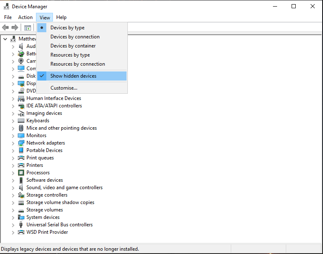Click the Disk drives category icon
Viewport: 323px width, 254px height.
point(21,77)
